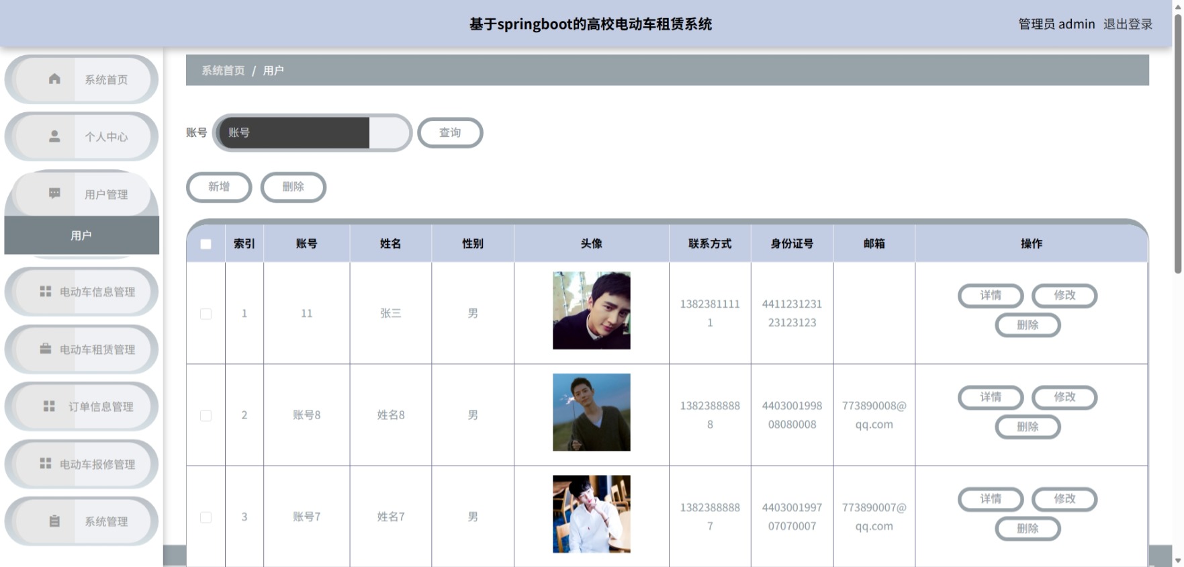
Task: Click the clipboard icon beside 系统管理
Action: tap(54, 521)
